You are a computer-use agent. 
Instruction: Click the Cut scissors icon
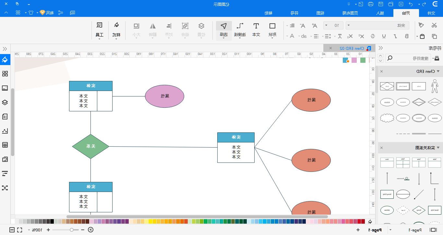434,25
